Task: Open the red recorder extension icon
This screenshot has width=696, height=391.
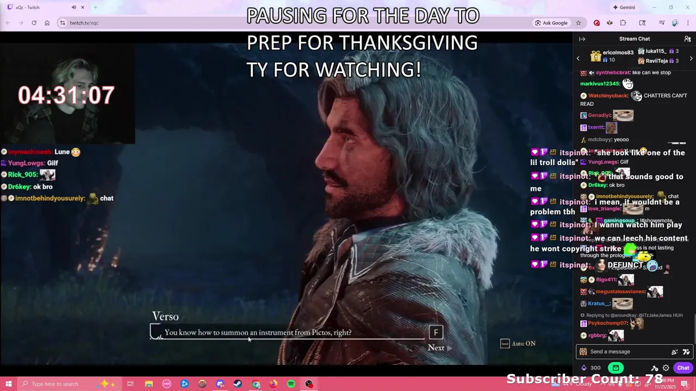Action: pyautogui.click(x=596, y=23)
